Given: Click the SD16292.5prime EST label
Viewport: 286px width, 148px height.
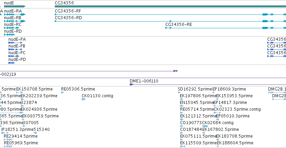Looking at the screenshot, I should pos(195,89).
